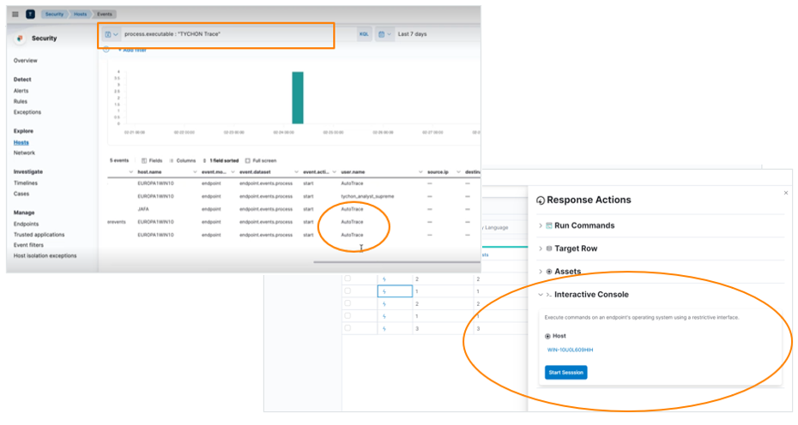This screenshot has width=798, height=425.
Task: Click the KQL language button
Action: 364,34
